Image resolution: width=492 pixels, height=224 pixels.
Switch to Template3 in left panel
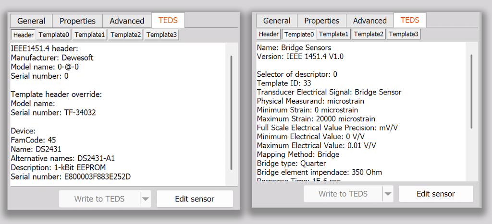point(161,35)
